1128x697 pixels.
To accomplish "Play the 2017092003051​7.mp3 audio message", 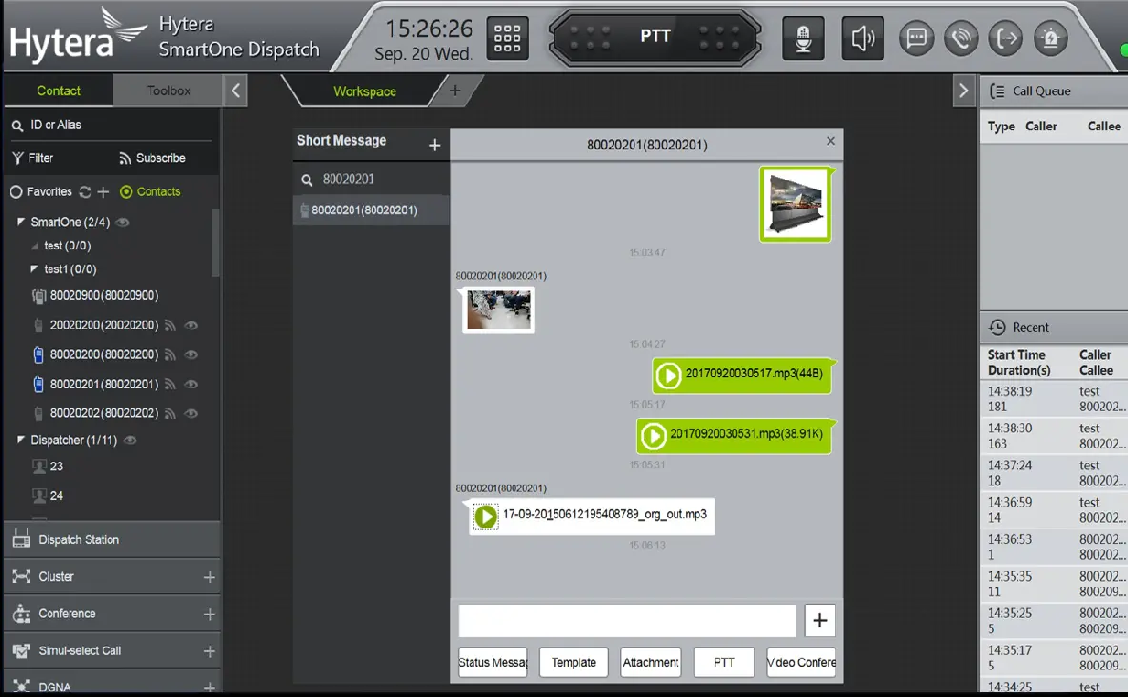I will (x=669, y=375).
